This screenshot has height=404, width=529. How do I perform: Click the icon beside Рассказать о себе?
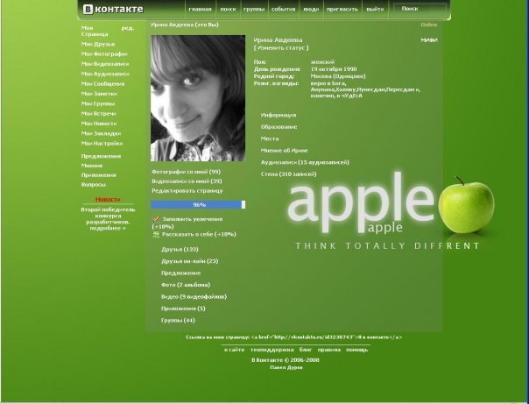point(156,234)
